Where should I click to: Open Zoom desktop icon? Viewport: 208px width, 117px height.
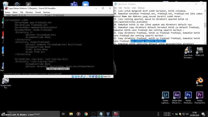click(85, 4)
